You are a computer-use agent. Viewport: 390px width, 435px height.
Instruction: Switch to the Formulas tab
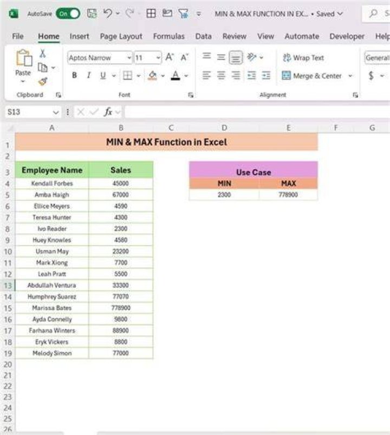169,36
